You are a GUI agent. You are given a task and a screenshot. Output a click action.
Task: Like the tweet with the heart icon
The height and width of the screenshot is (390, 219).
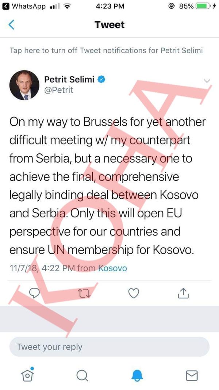click(x=134, y=294)
